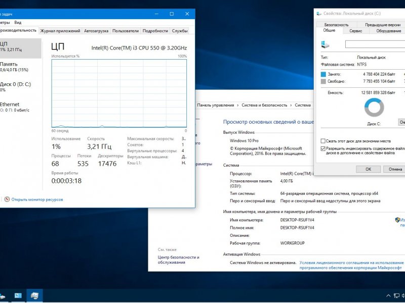405x303 pixels.
Task: Click the first DESKTOP-RSUF1V4 computer name value
Action: coord(297,220)
